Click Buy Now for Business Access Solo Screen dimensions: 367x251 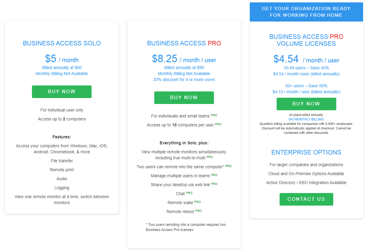tap(62, 92)
